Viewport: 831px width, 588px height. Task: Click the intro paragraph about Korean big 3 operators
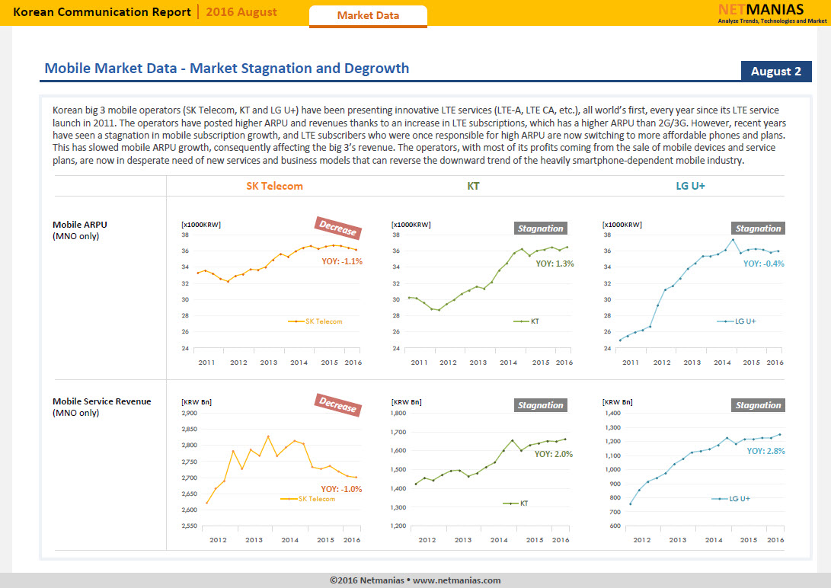pos(419,135)
